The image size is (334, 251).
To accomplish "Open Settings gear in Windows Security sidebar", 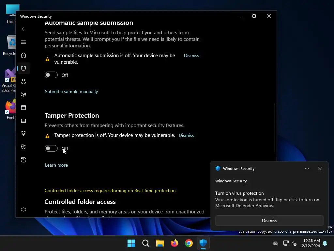I will pyautogui.click(x=23, y=209).
